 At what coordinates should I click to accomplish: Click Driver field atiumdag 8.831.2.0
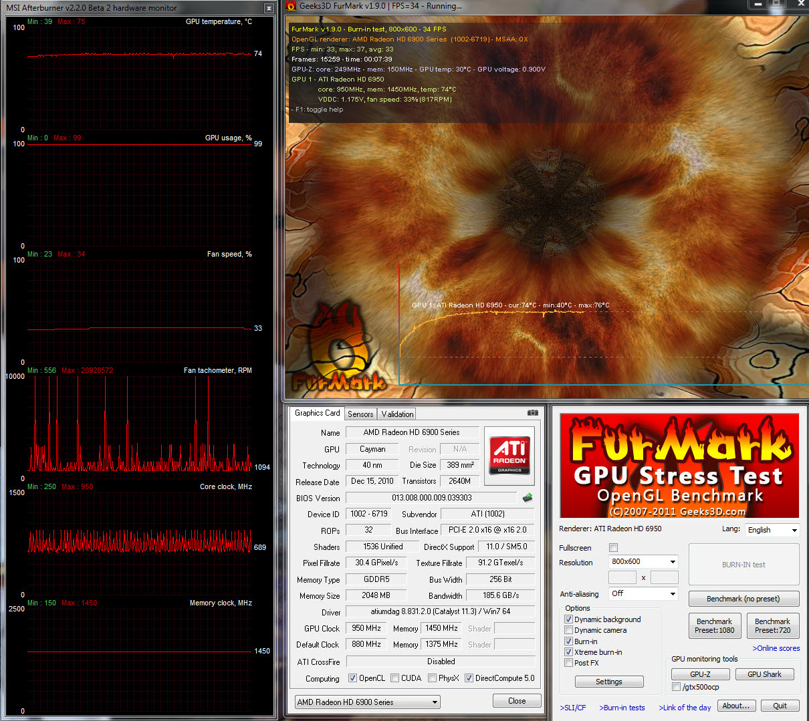click(x=440, y=611)
